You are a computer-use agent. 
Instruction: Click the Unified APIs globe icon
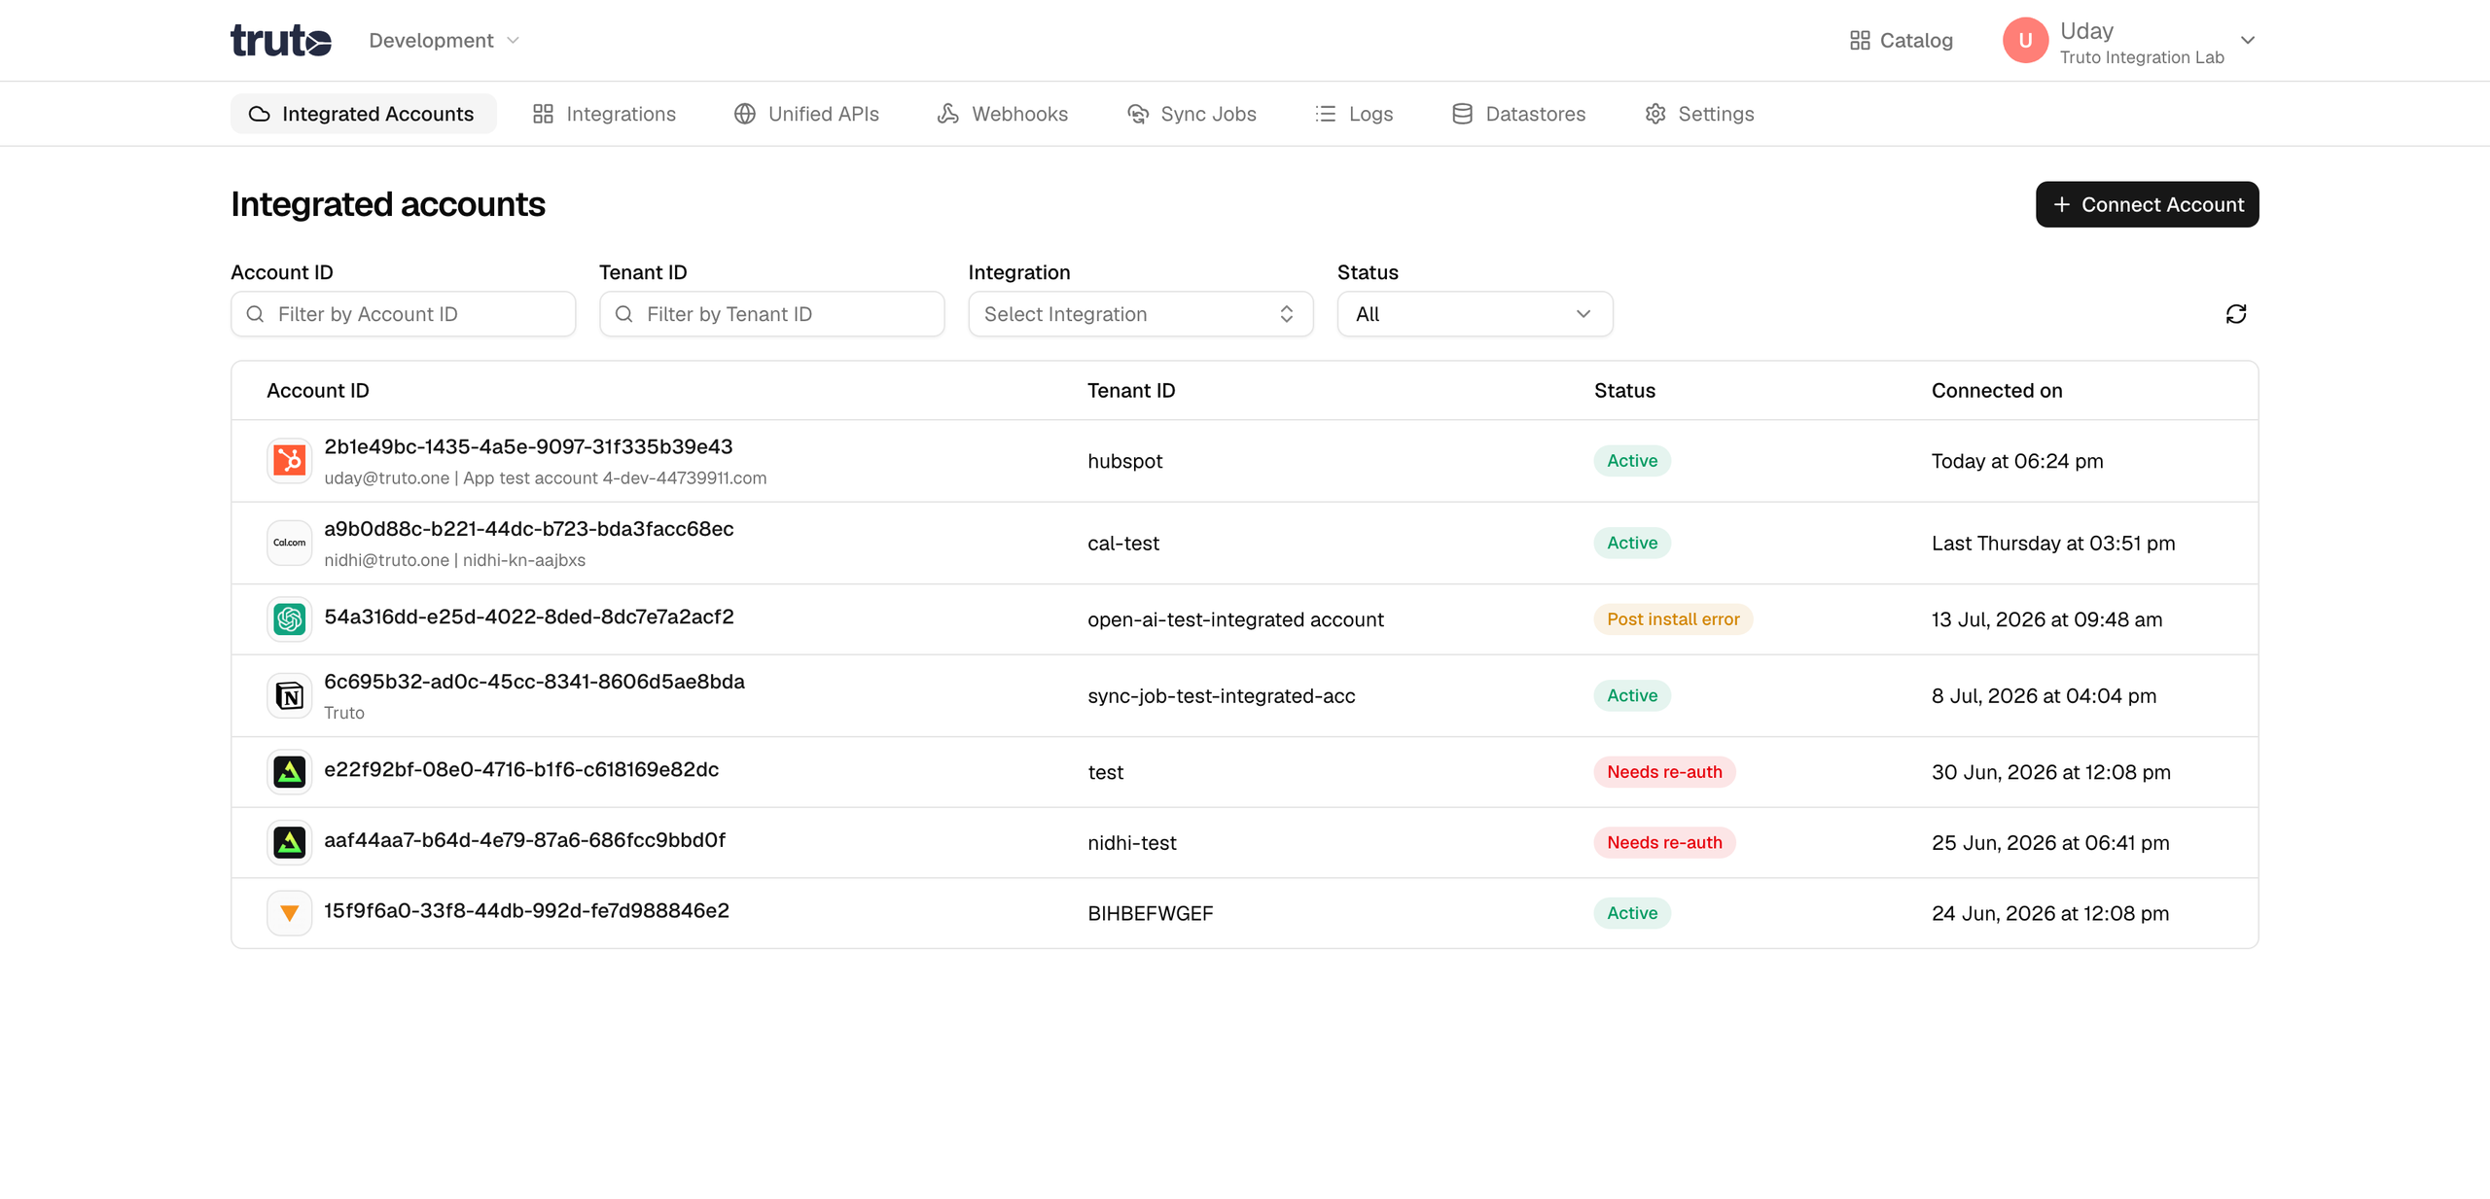pos(744,114)
